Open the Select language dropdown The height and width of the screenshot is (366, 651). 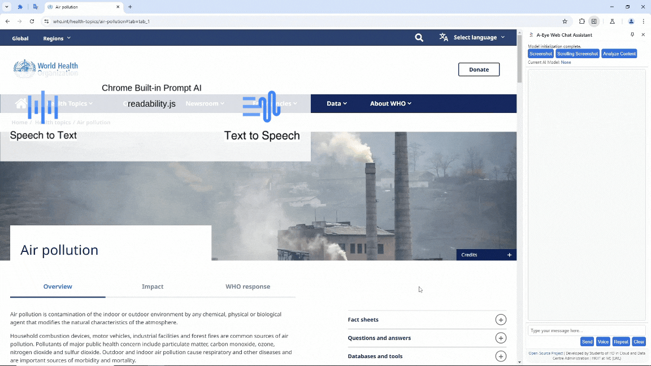coord(479,37)
